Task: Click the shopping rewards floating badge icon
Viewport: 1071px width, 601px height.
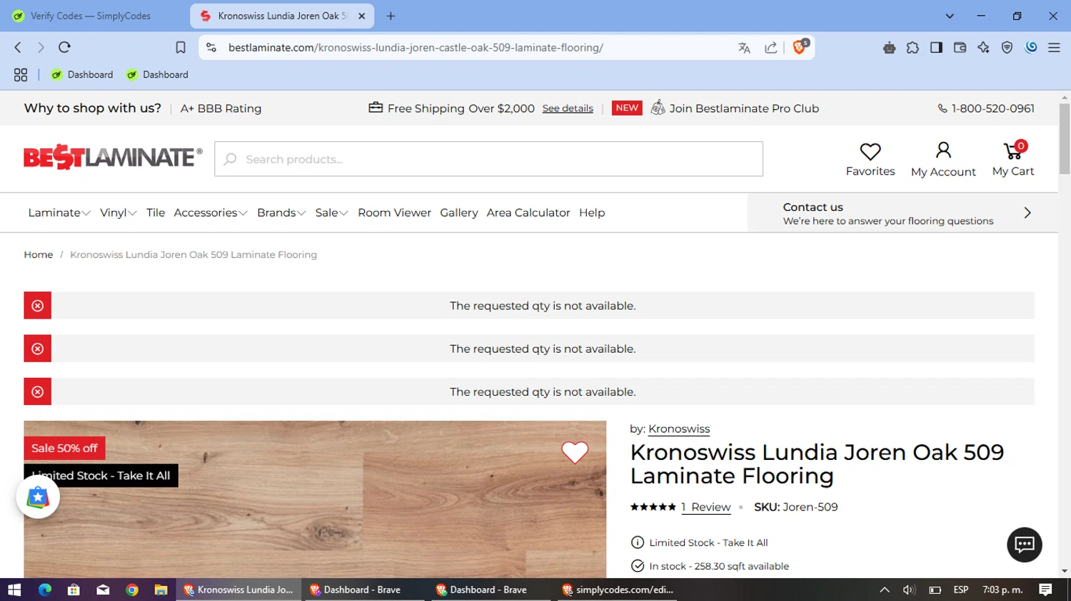Action: 38,497
